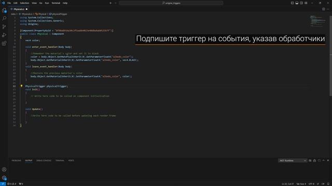The height and width of the screenshot is (186, 332).
Task: Open the .NET Runtime output channel dropdown
Action: tap(293, 161)
